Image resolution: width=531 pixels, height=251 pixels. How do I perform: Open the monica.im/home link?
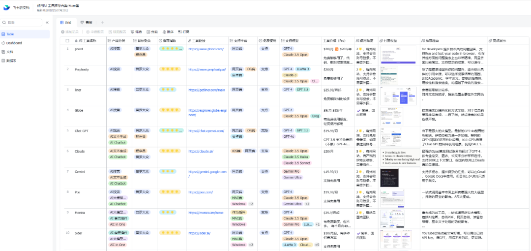click(206, 213)
